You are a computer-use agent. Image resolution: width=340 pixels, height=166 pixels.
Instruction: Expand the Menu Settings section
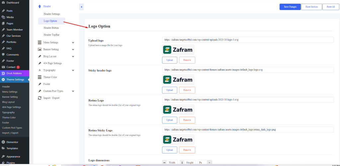pos(73,42)
